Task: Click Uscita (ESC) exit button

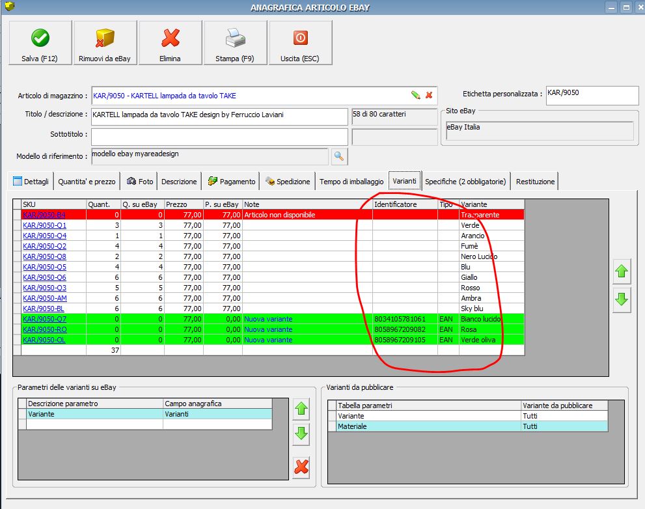Action: (300, 43)
